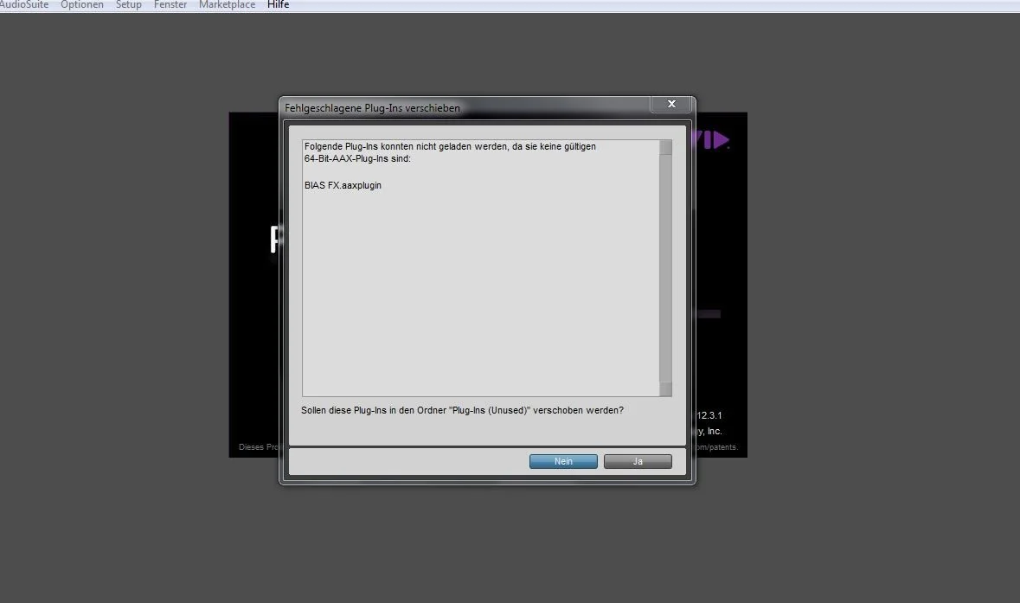Click the plug-in list scrollbar track
1020x603 pixels.
(x=665, y=268)
